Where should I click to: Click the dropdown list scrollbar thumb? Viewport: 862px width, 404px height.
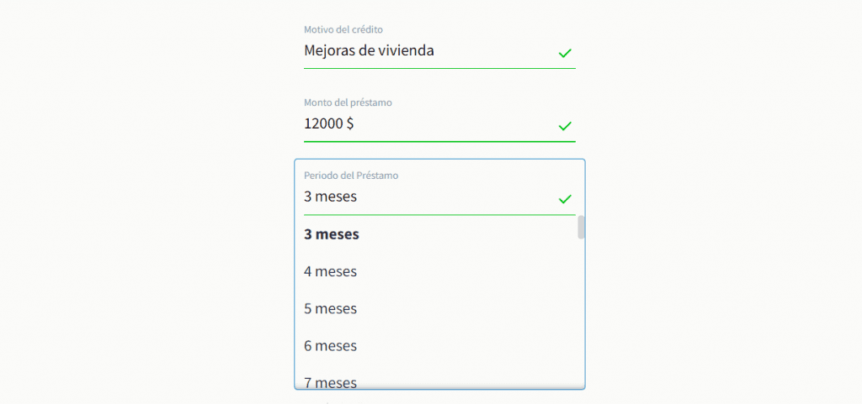(581, 227)
